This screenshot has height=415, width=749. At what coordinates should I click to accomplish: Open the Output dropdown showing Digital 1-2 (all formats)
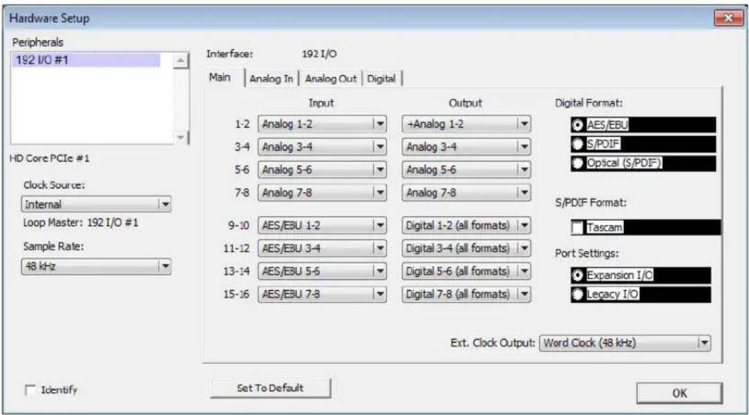tap(466, 225)
